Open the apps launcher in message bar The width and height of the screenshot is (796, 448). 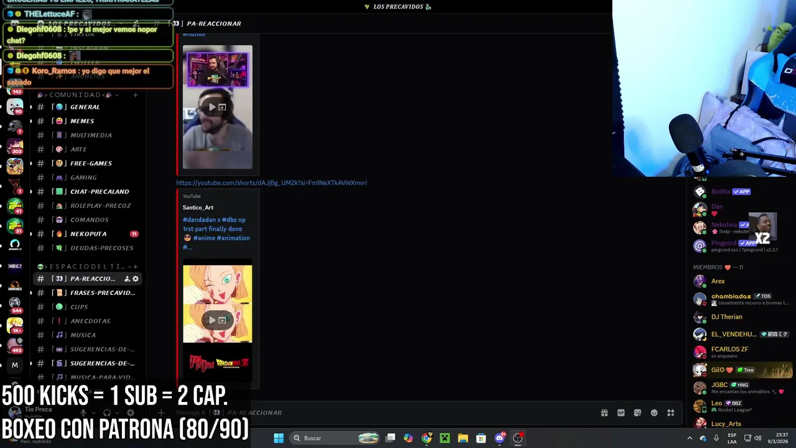[670, 413]
